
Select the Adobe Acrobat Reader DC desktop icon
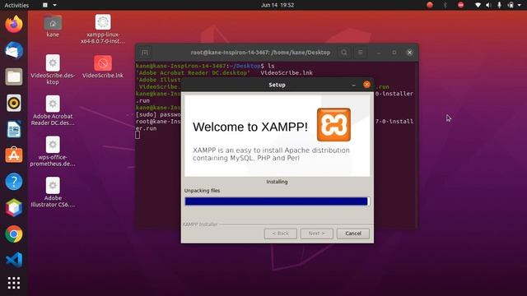pyautogui.click(x=53, y=110)
